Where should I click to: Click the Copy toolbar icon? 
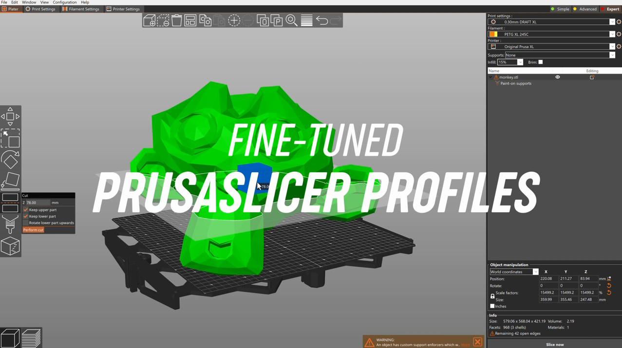[206, 20]
